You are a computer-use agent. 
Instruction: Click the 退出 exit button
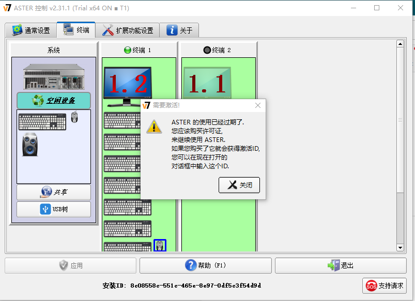(x=341, y=265)
